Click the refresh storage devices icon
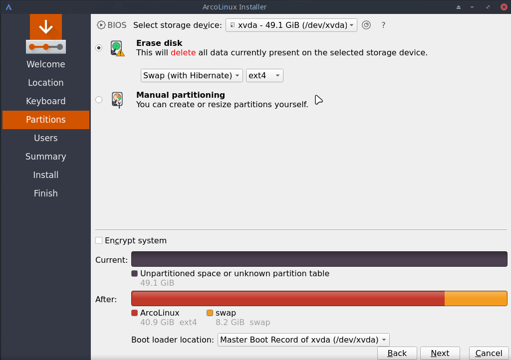The height and width of the screenshot is (360, 511). [366, 25]
